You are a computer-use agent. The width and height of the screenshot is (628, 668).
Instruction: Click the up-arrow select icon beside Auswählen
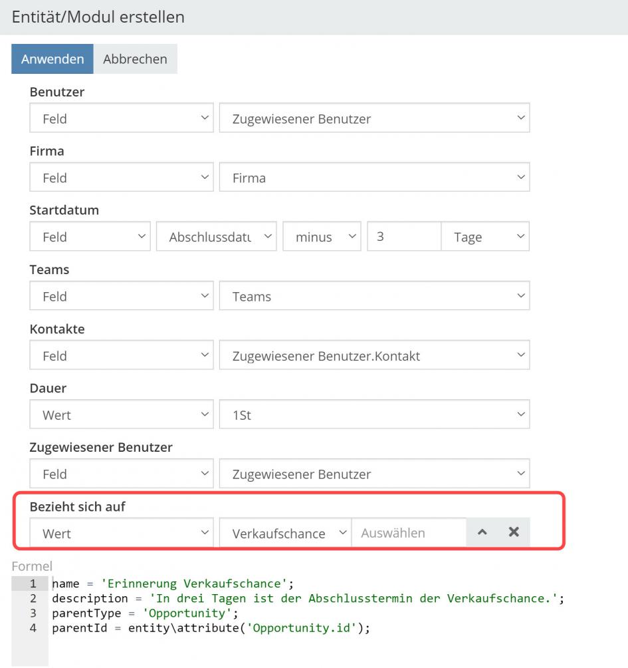click(x=482, y=533)
